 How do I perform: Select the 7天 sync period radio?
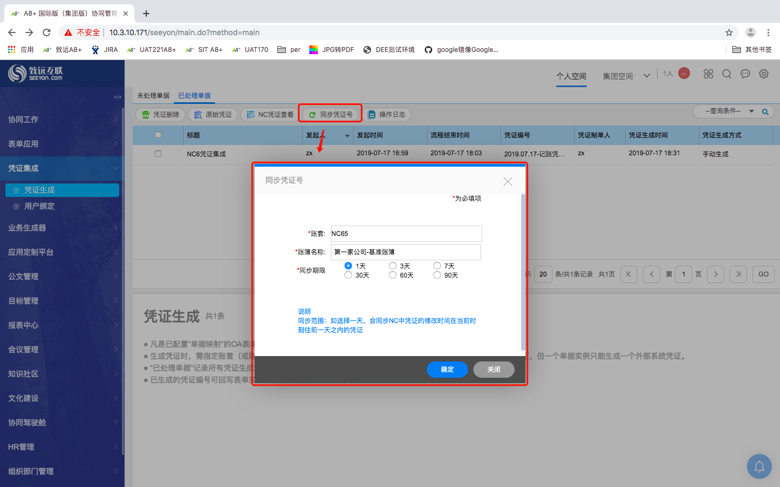point(437,266)
